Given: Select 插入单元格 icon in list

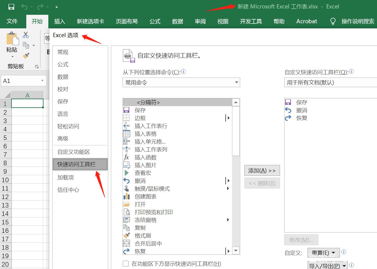Looking at the screenshot, I should 127,142.
